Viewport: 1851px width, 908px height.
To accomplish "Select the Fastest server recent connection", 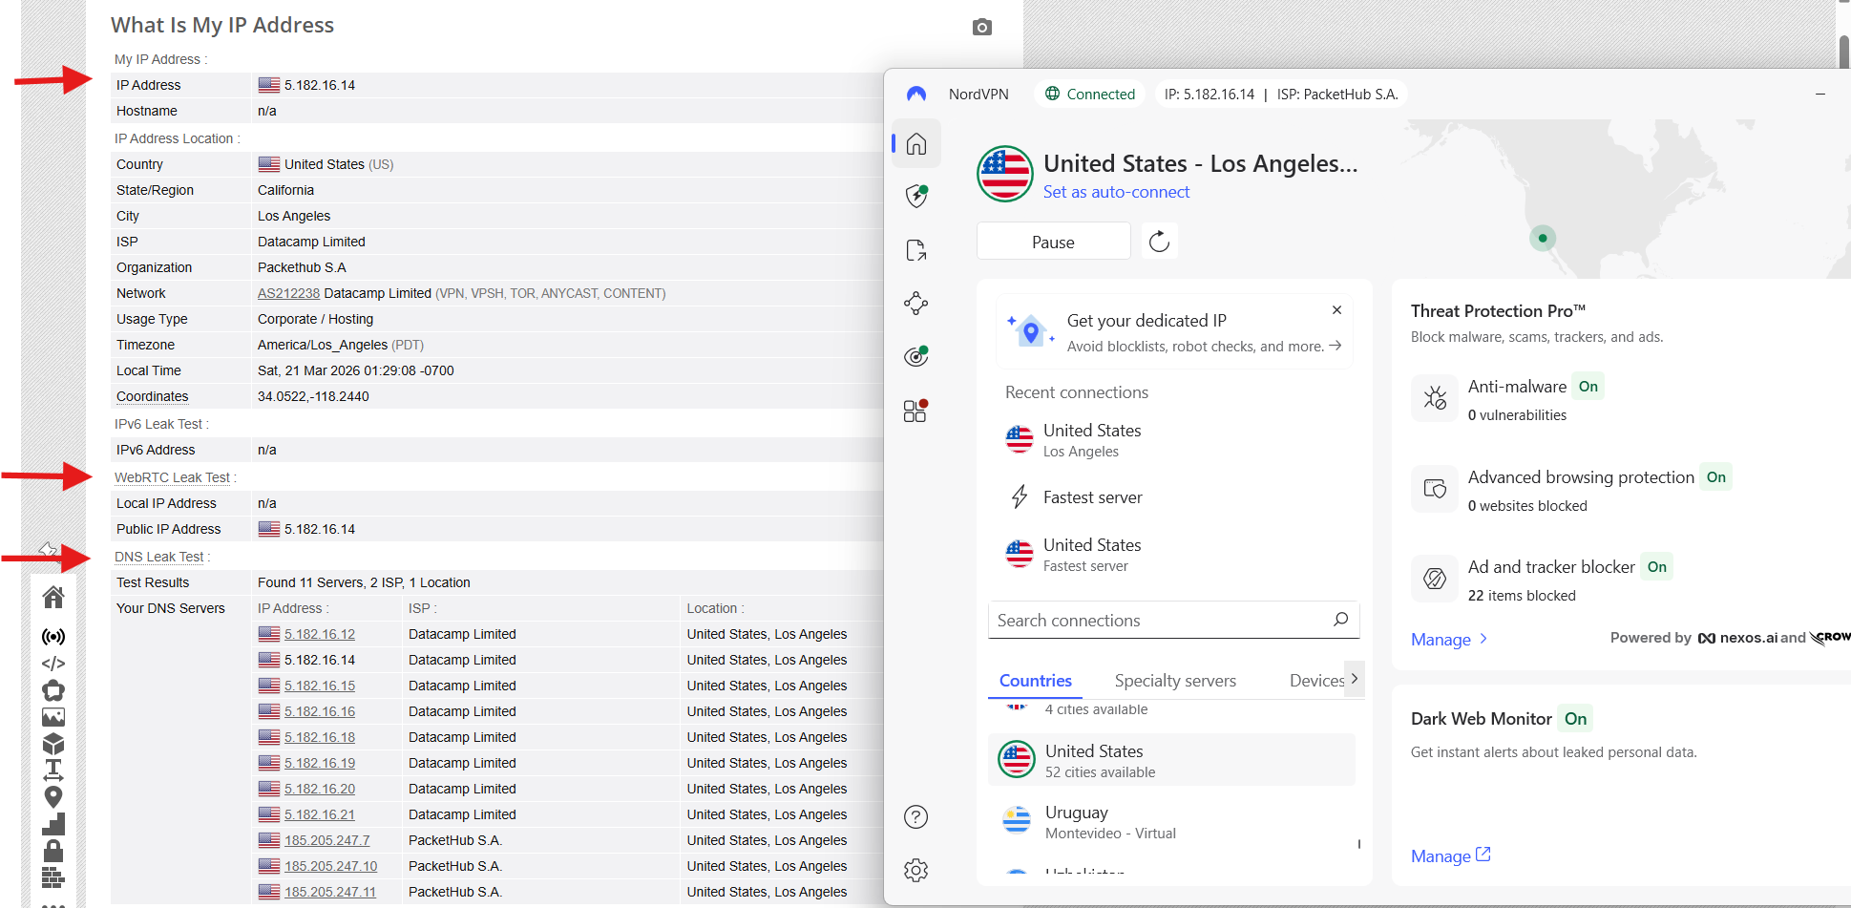I will 1173,497.
